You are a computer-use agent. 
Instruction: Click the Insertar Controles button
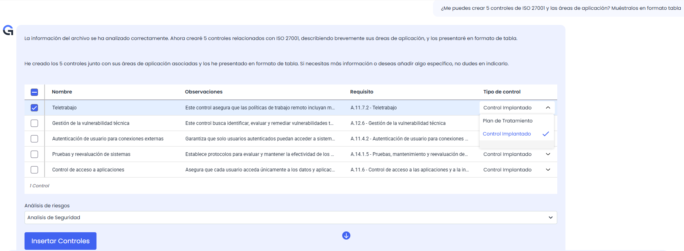(61, 241)
